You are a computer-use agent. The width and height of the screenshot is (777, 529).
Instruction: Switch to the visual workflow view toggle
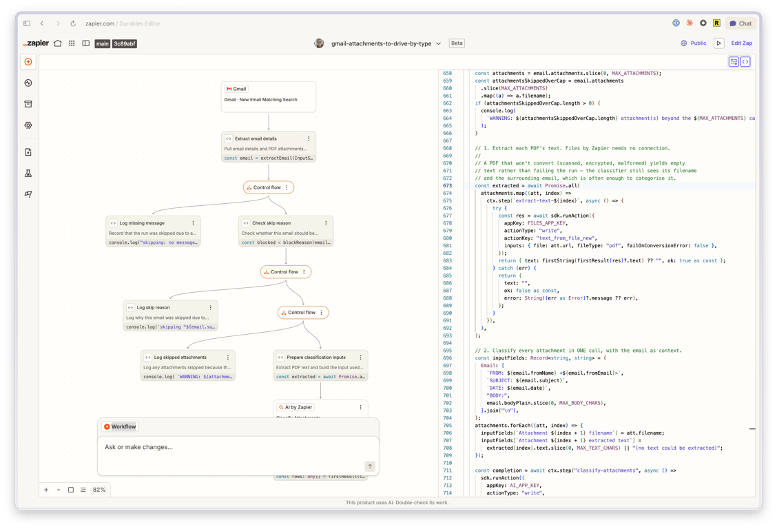click(x=734, y=61)
